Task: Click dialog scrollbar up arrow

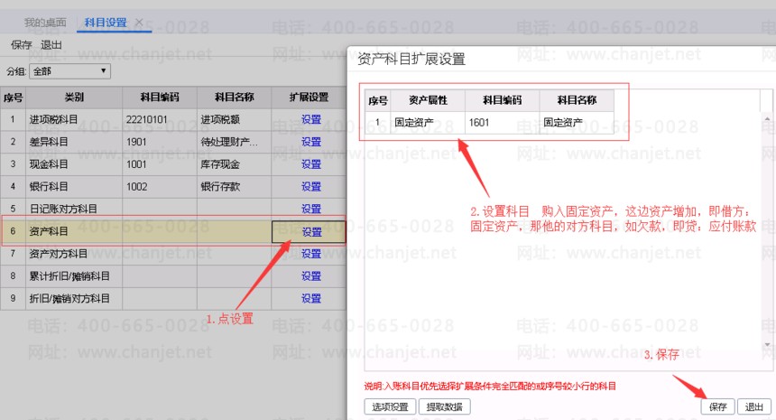Action: 767,119
